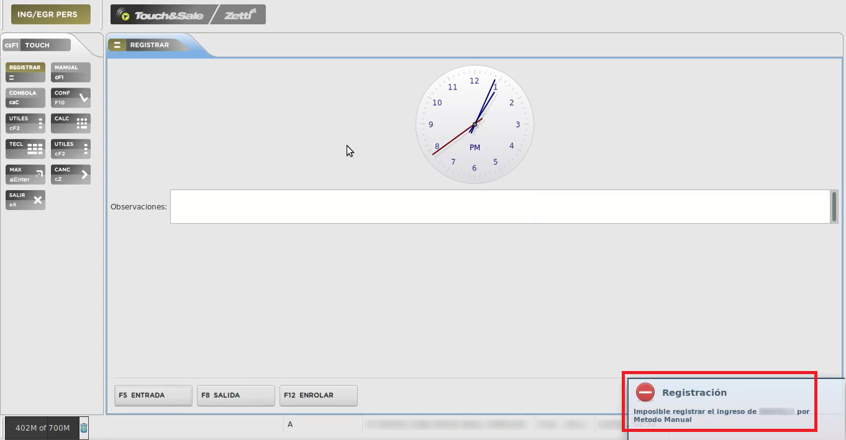
Task: Open the CONSOLA panel button
Action: tap(25, 98)
